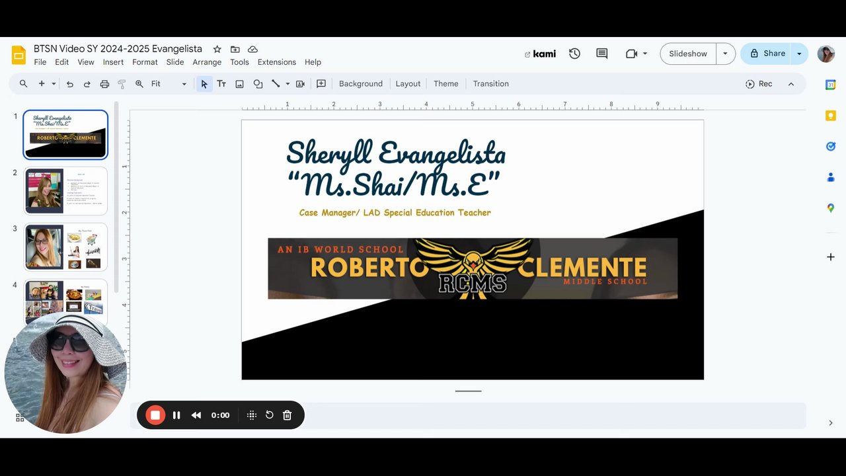Open the Slide menu

(x=175, y=62)
